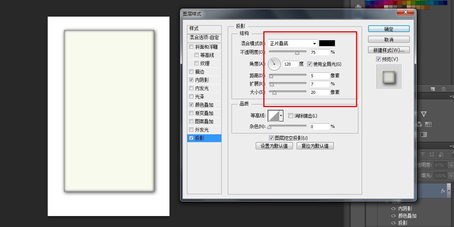This screenshot has width=454, height=227.
Task: Click the angle dial in the drop shadow settings
Action: tap(274, 64)
